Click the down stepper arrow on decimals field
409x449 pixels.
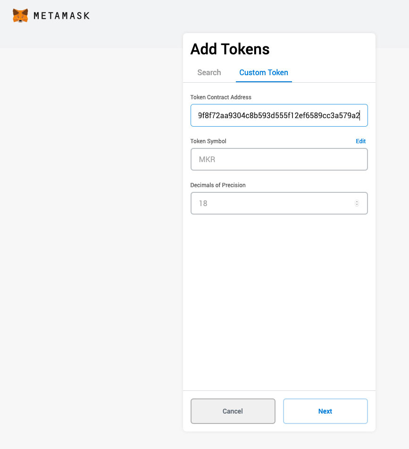[357, 205]
